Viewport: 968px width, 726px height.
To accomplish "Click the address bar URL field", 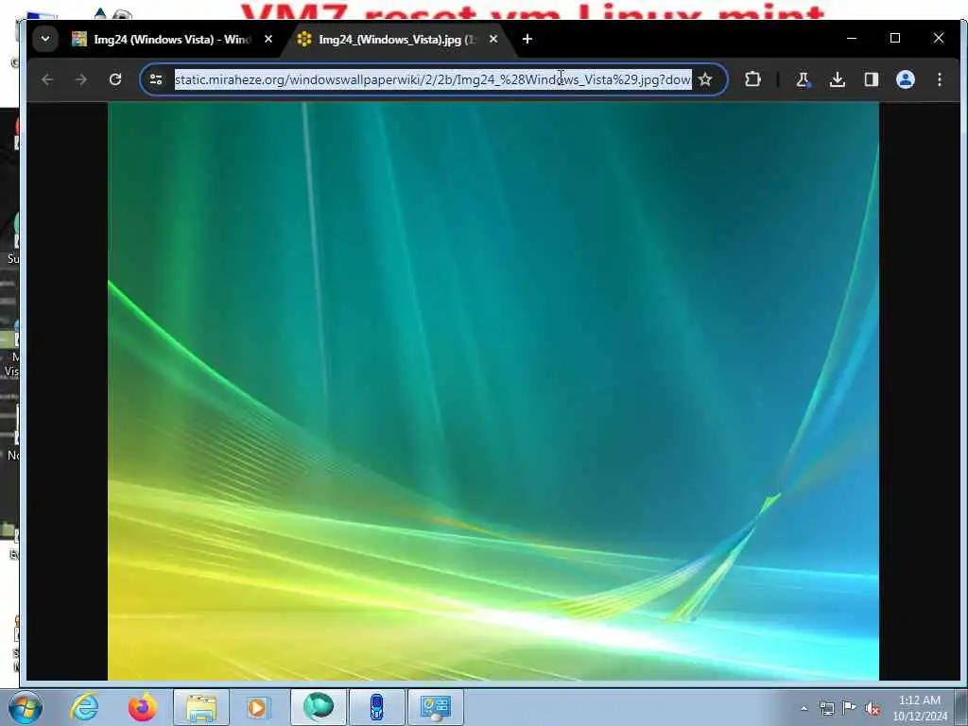I will 432,79.
